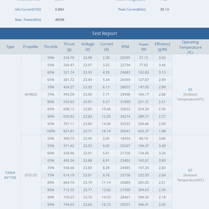Select the 30.1A peak current value
This screenshot has height=209, width=209.
(165, 10)
